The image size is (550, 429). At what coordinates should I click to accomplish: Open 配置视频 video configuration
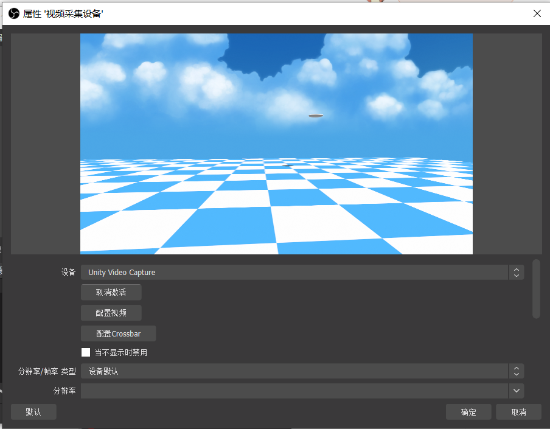(111, 313)
